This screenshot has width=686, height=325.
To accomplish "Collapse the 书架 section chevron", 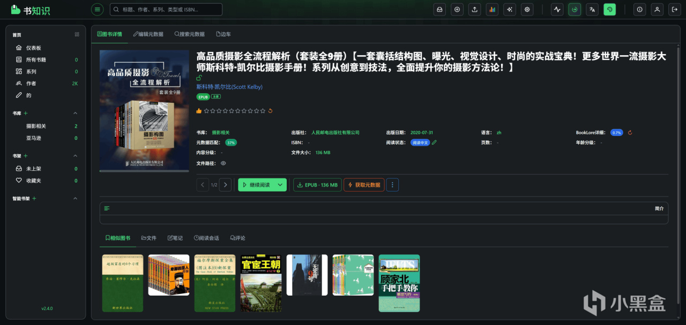I will click(75, 156).
